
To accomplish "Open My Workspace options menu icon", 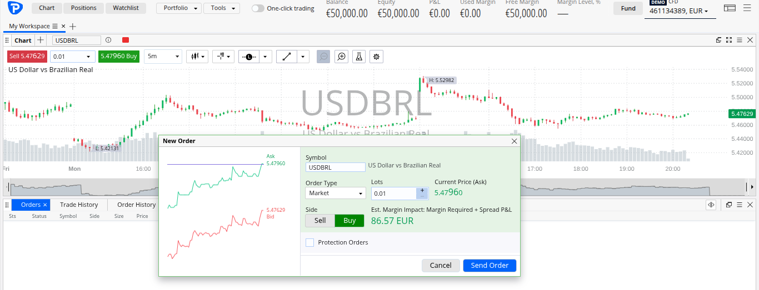I will (x=55, y=26).
